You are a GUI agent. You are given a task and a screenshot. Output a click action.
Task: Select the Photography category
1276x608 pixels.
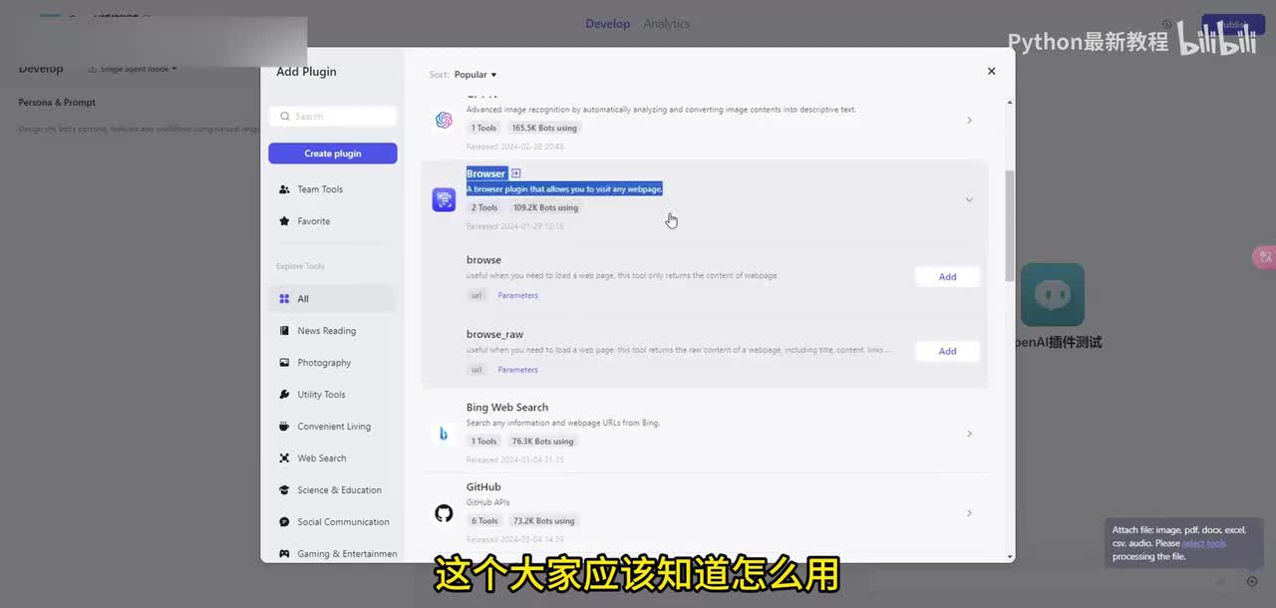(x=333, y=363)
